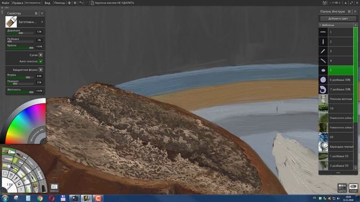Select preset 3 in Шаблоны list
Screen dimensions: 360x202
[336, 51]
